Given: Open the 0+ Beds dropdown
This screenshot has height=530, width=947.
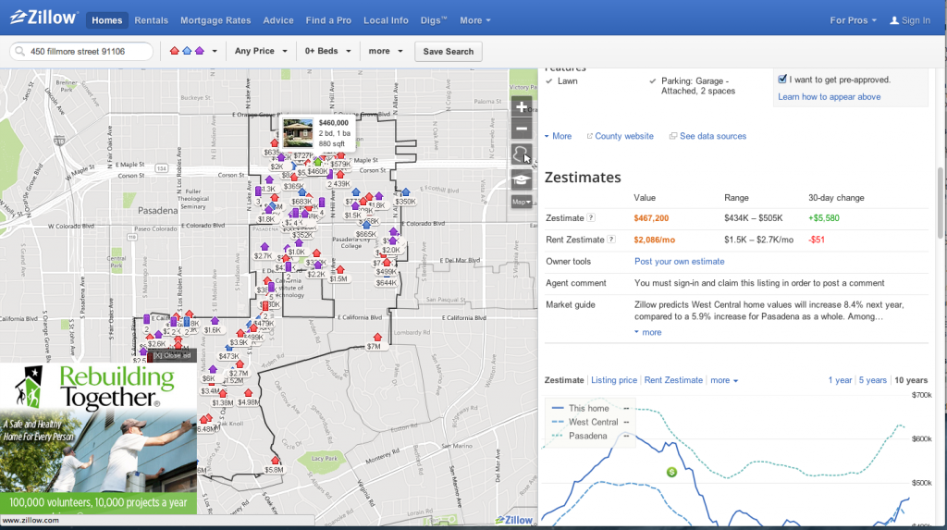Looking at the screenshot, I should point(327,52).
